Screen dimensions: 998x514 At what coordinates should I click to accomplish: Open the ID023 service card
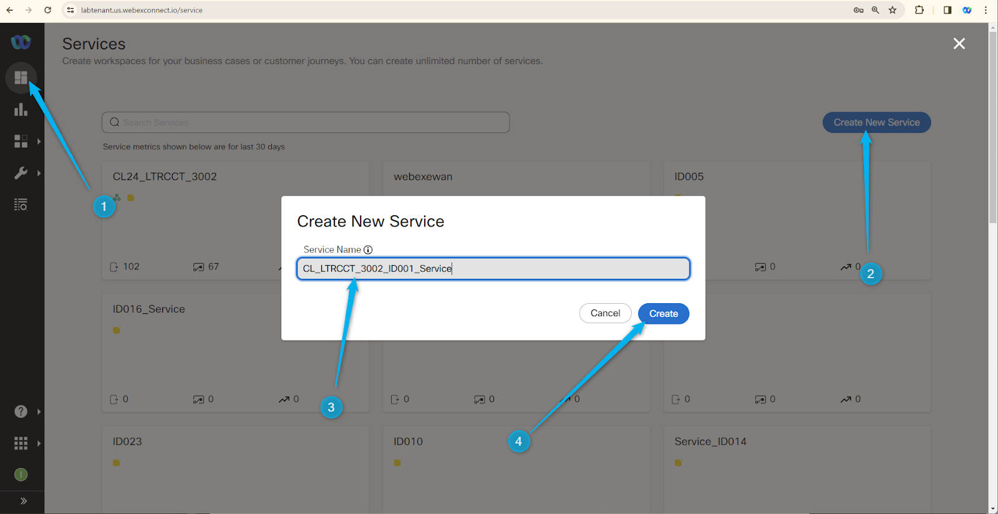pyautogui.click(x=235, y=469)
